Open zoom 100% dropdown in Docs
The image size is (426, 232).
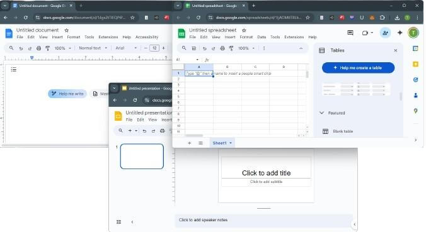(63, 48)
